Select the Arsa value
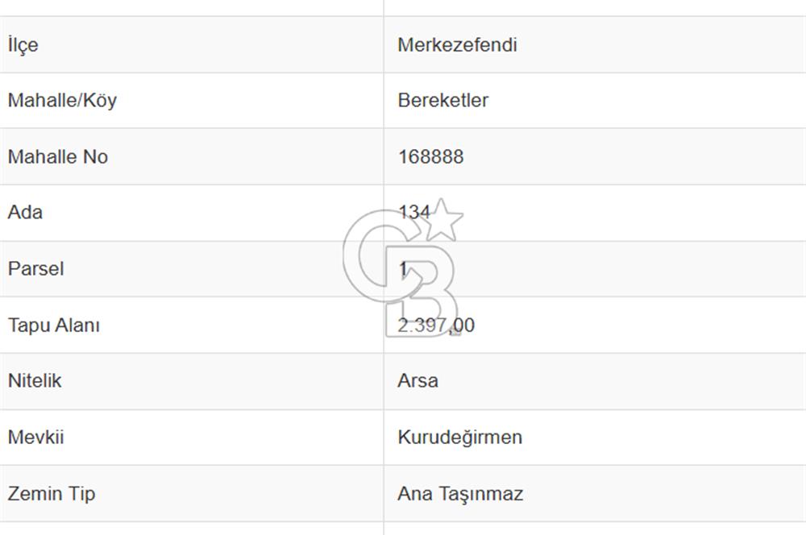The image size is (806, 535). [x=418, y=381]
